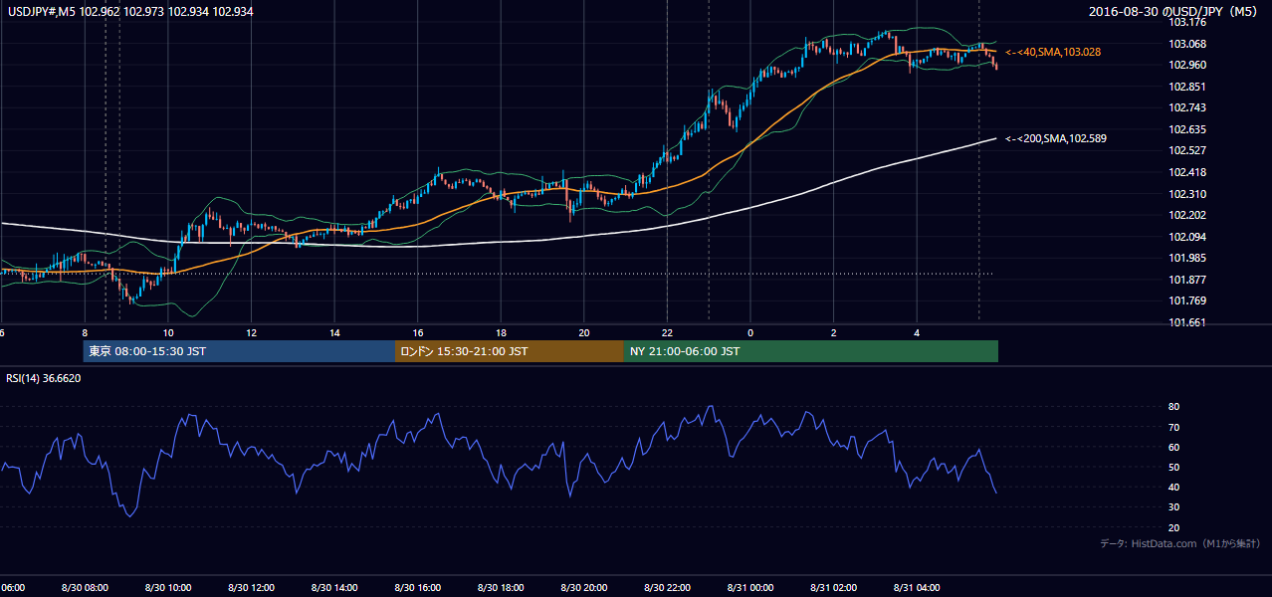Click the 8/31 04:00 time axis label
1272x597 pixels.
click(x=917, y=588)
